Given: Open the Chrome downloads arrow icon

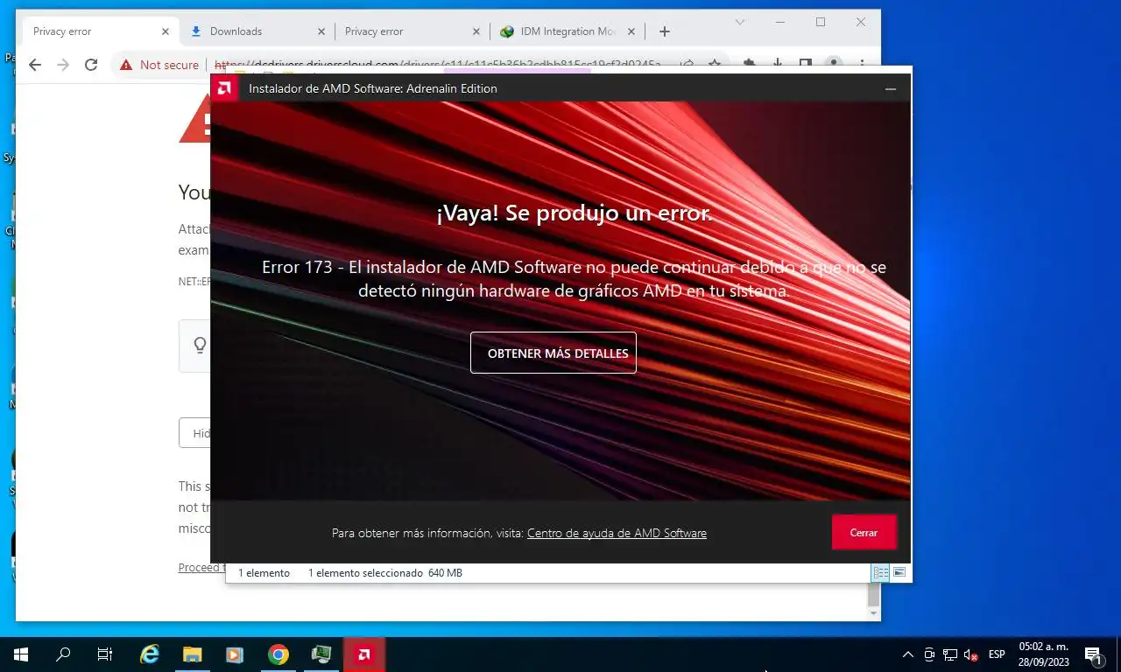Looking at the screenshot, I should coord(778,65).
